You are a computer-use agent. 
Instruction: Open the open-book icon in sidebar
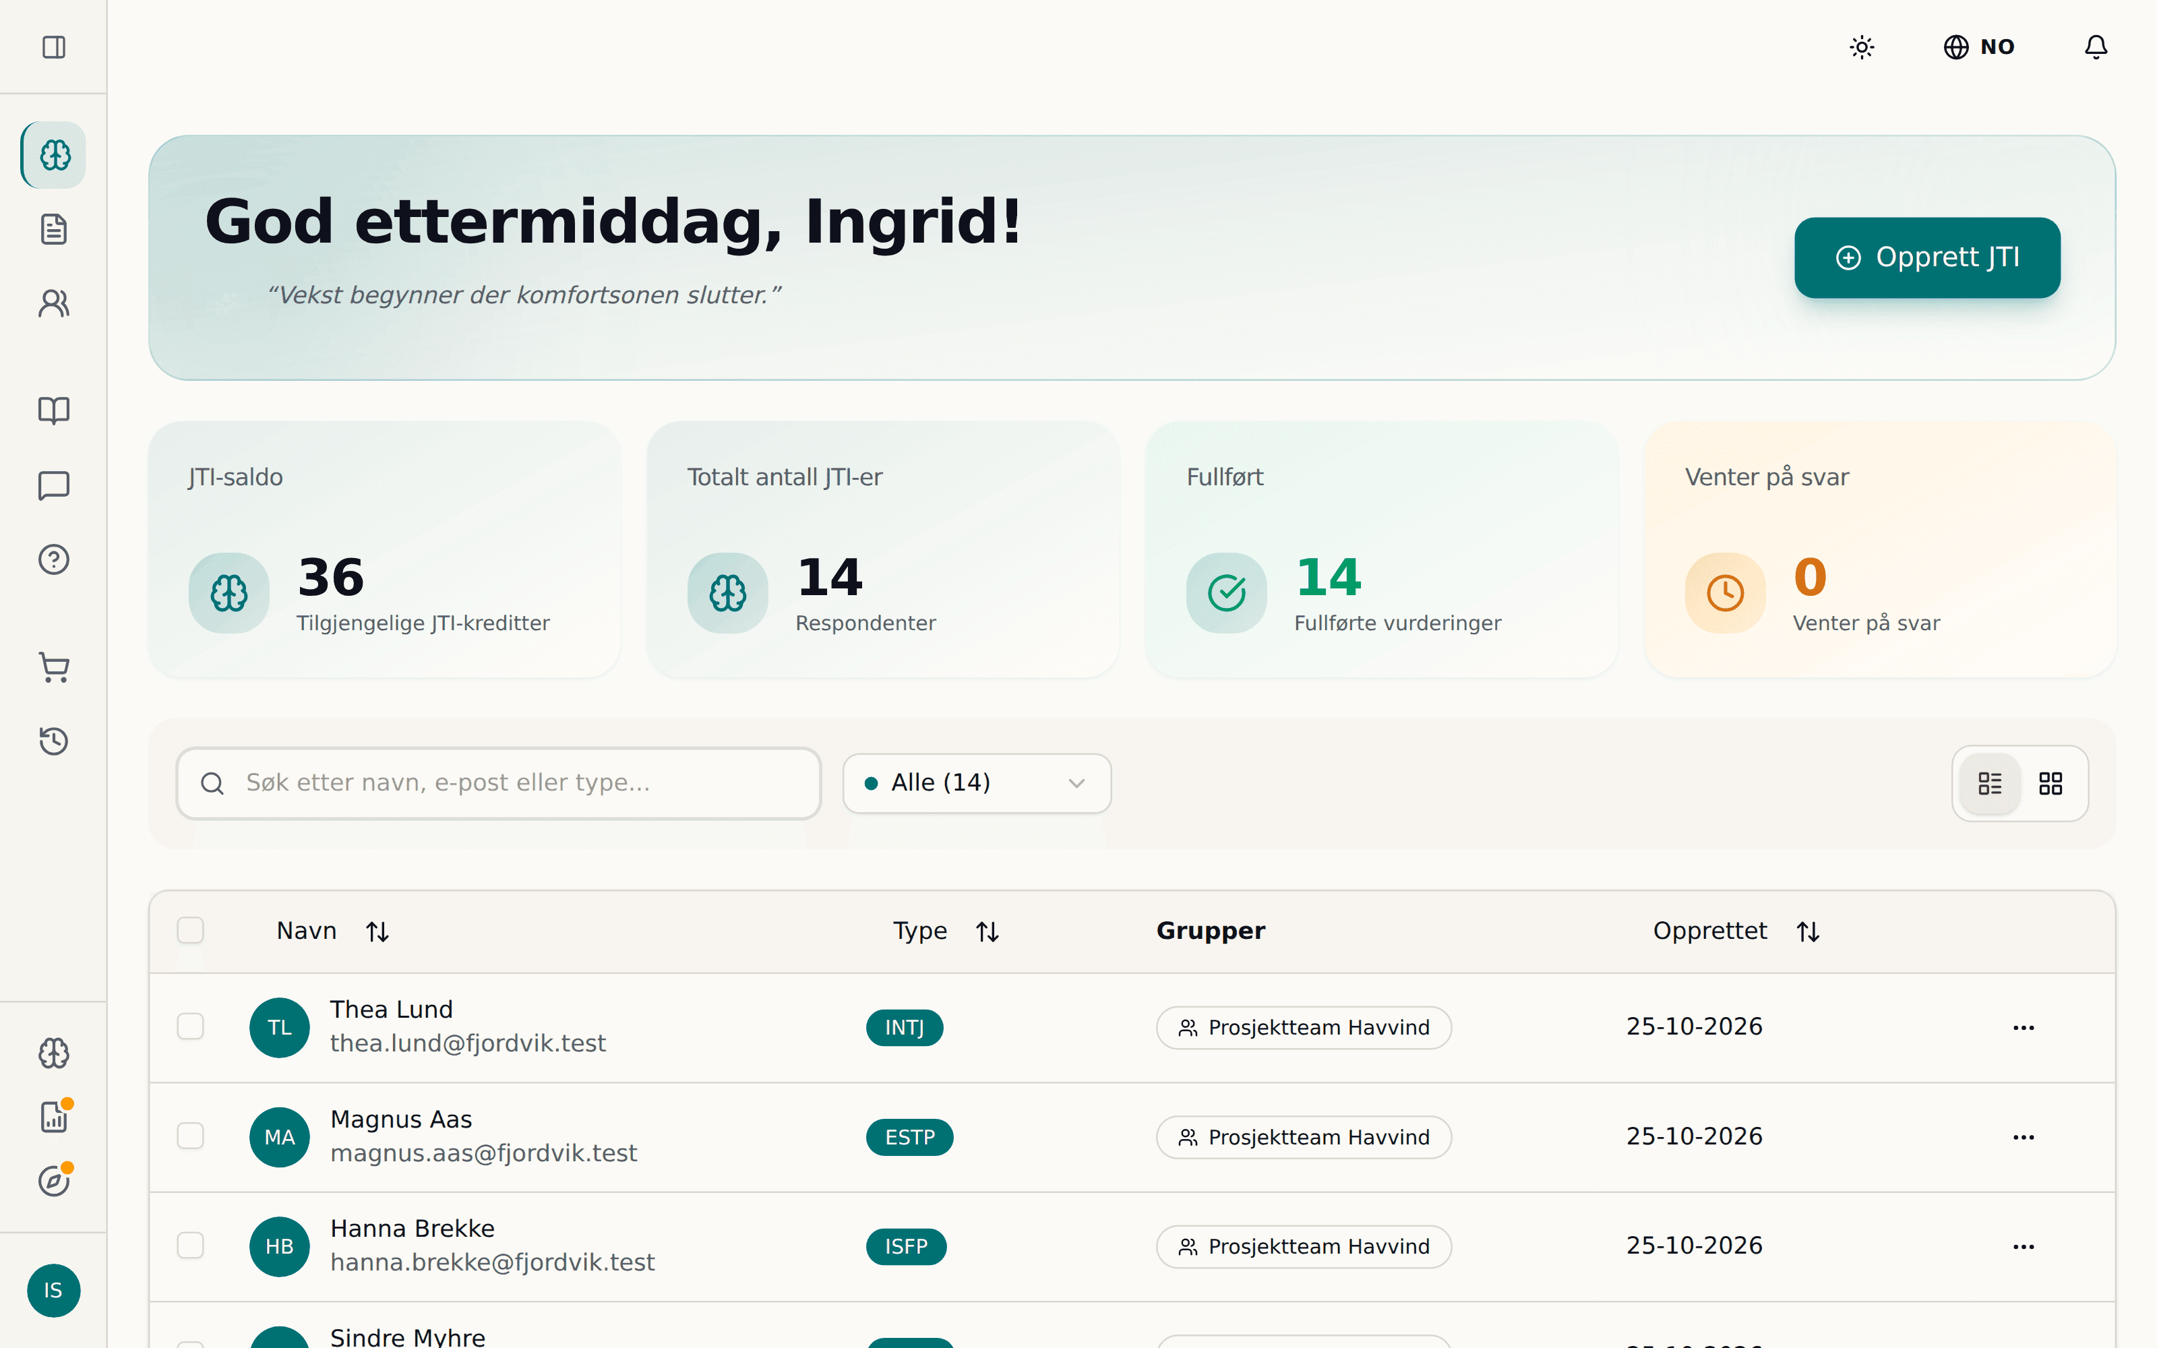tap(53, 410)
